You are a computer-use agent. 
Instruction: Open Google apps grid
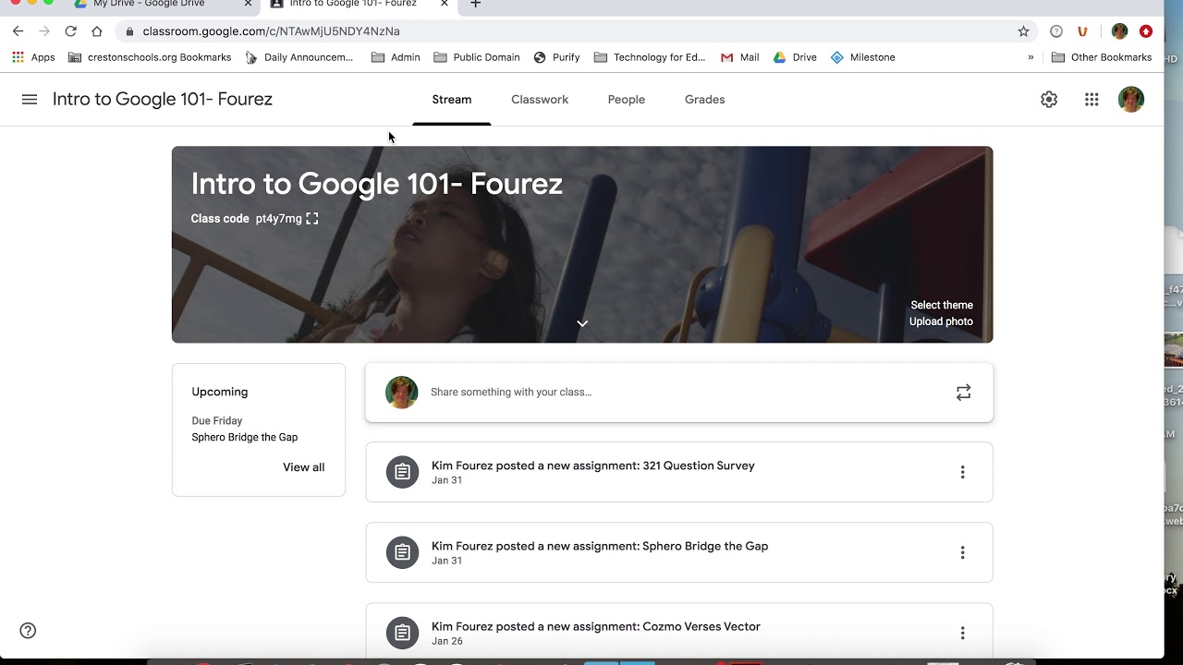[x=1092, y=100]
